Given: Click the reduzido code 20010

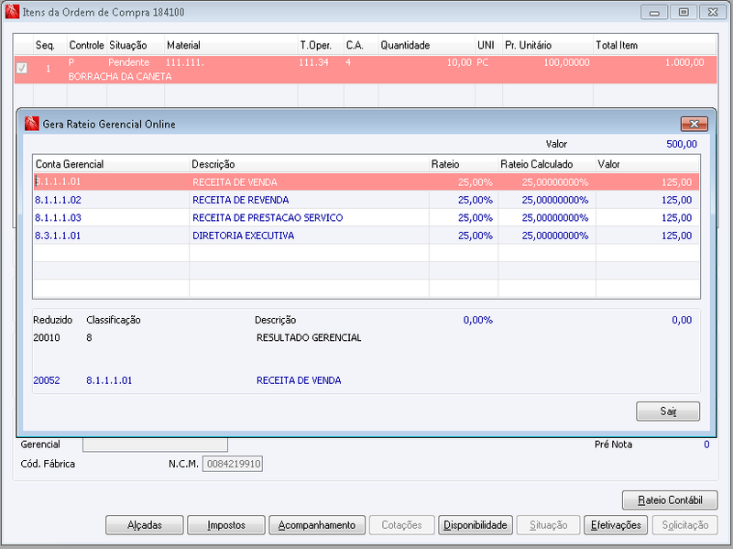Looking at the screenshot, I should pyautogui.click(x=47, y=337).
